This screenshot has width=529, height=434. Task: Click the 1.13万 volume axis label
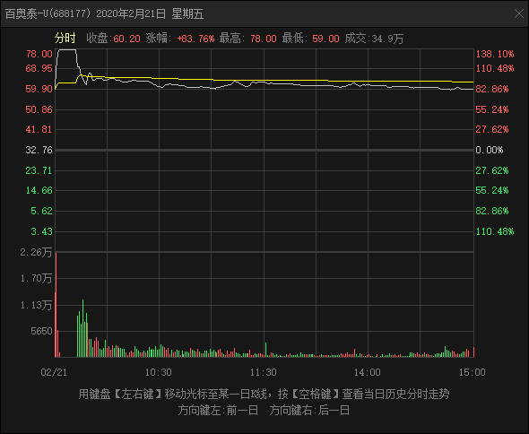tap(36, 305)
